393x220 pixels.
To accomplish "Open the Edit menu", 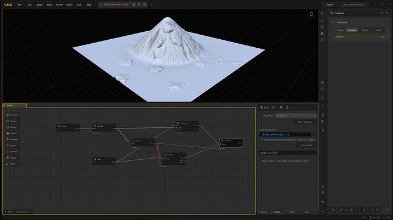I will [30, 5].
